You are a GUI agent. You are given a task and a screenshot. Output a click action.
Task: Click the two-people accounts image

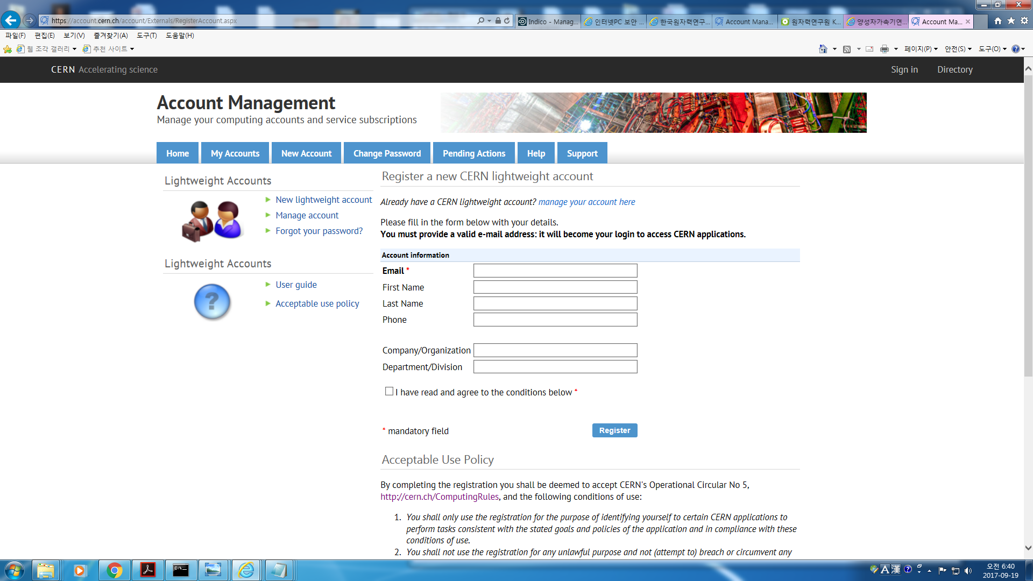click(x=213, y=221)
